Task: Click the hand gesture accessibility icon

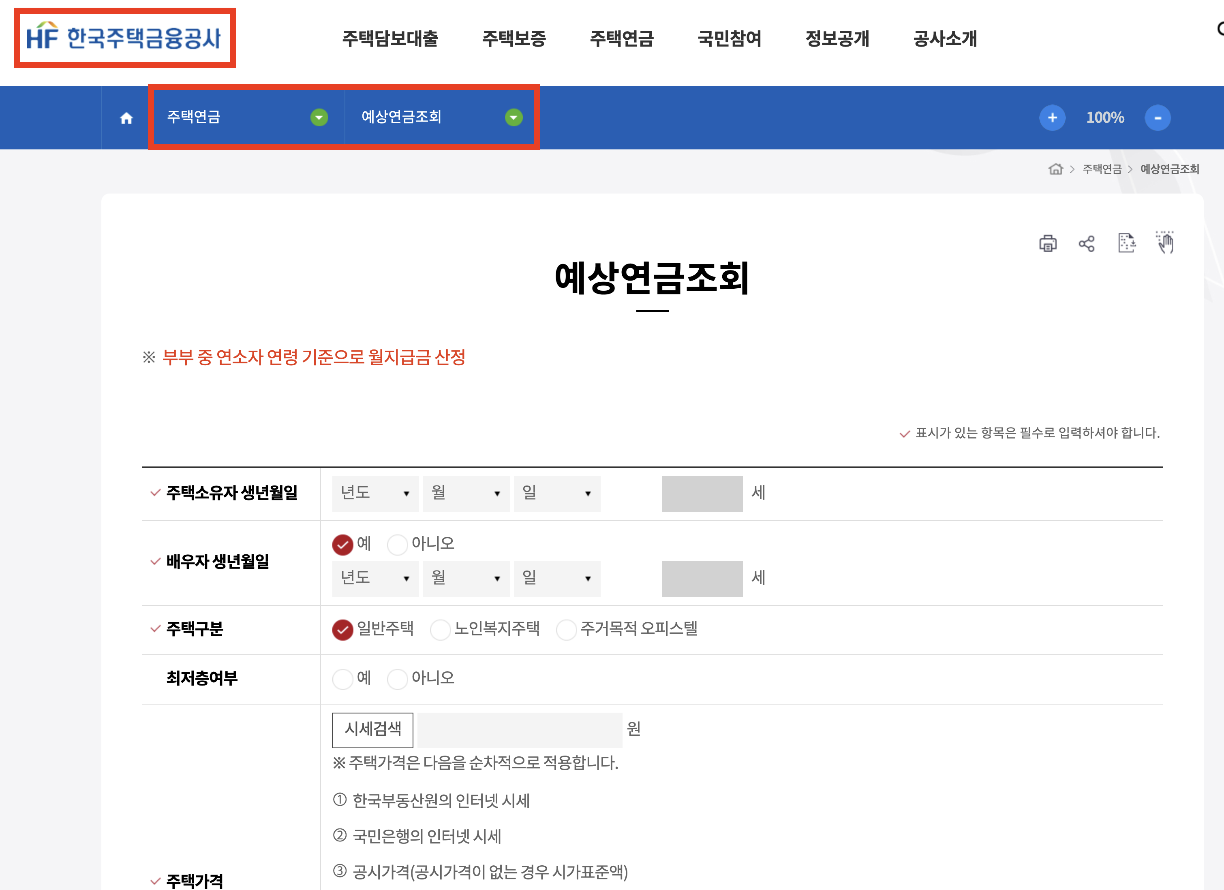Action: (x=1165, y=243)
